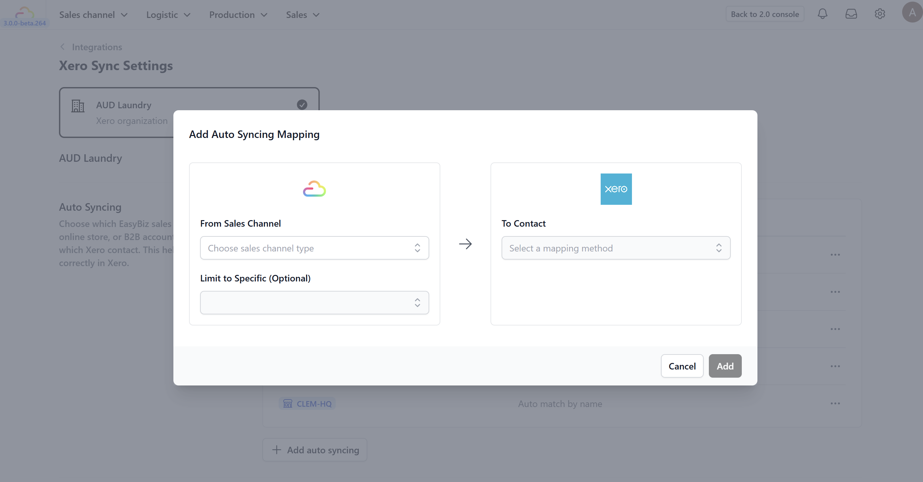Screen dimensions: 923x482
Task: Expand the Logistic menu
Action: click(x=168, y=15)
